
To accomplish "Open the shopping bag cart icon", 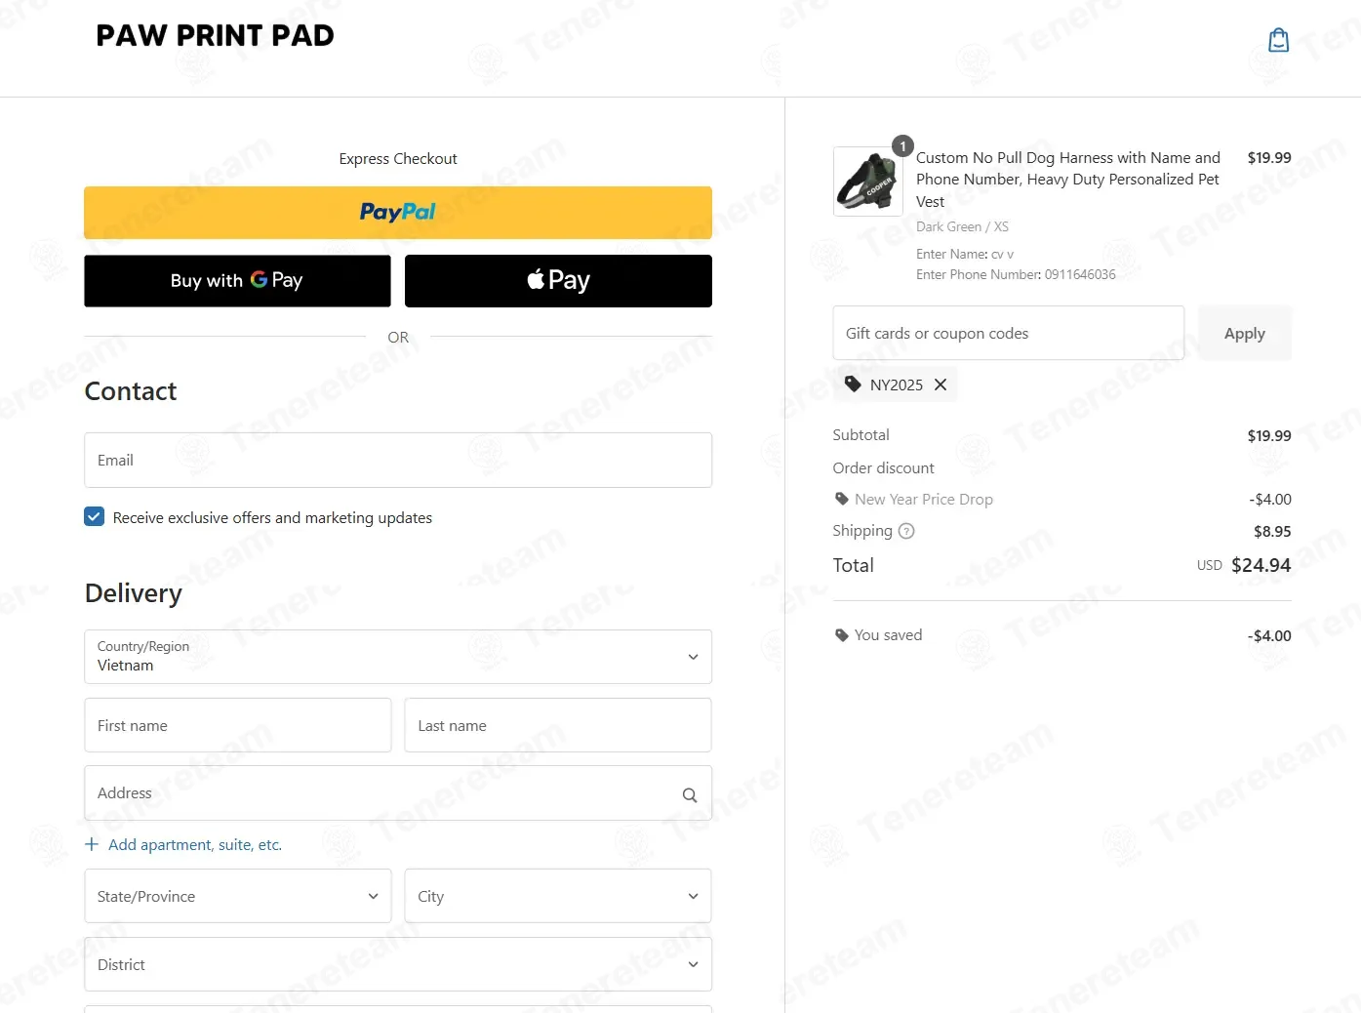I will coord(1278,40).
